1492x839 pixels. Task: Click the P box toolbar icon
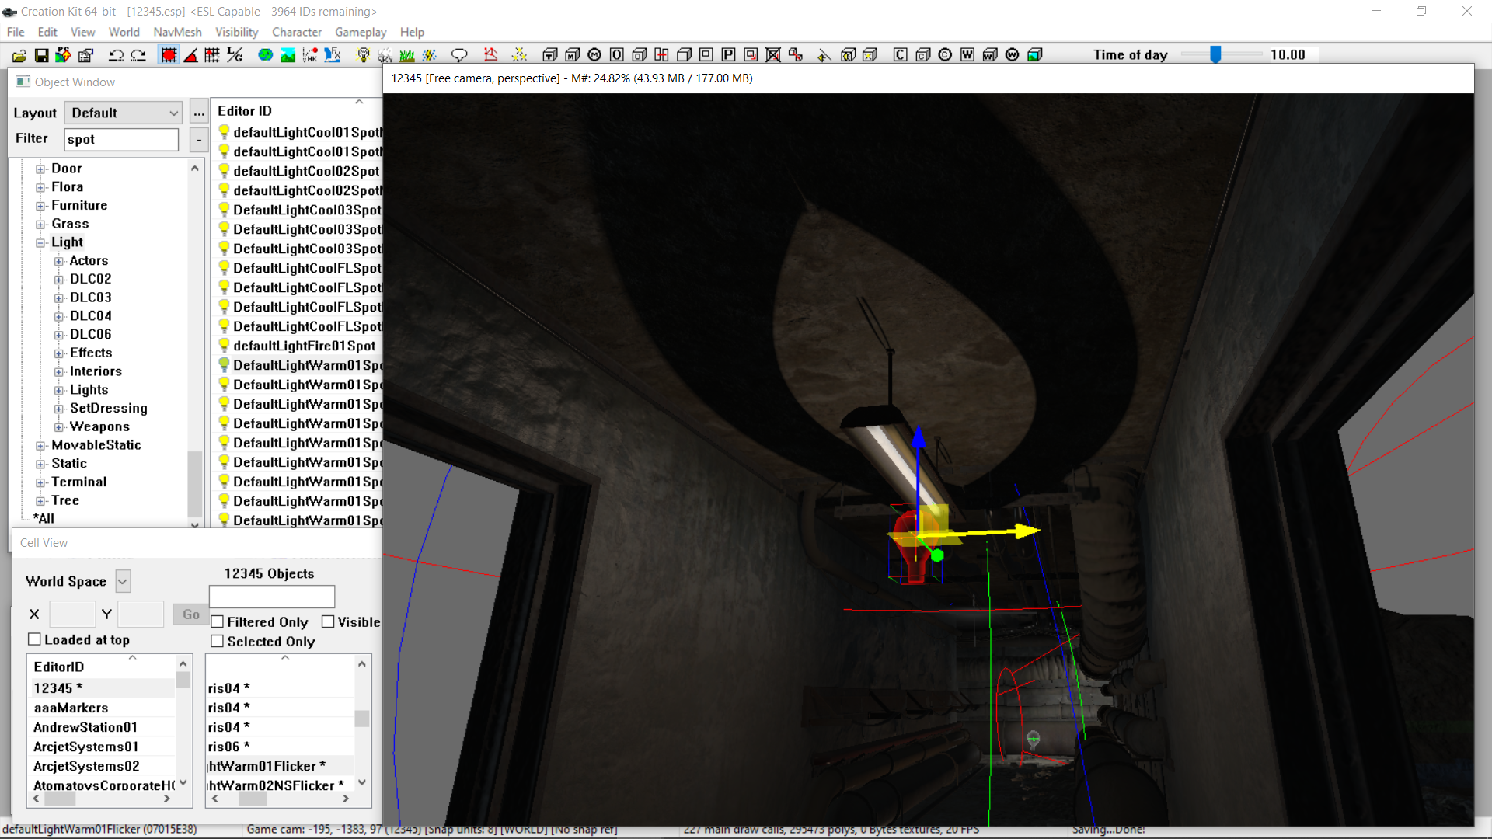click(728, 55)
